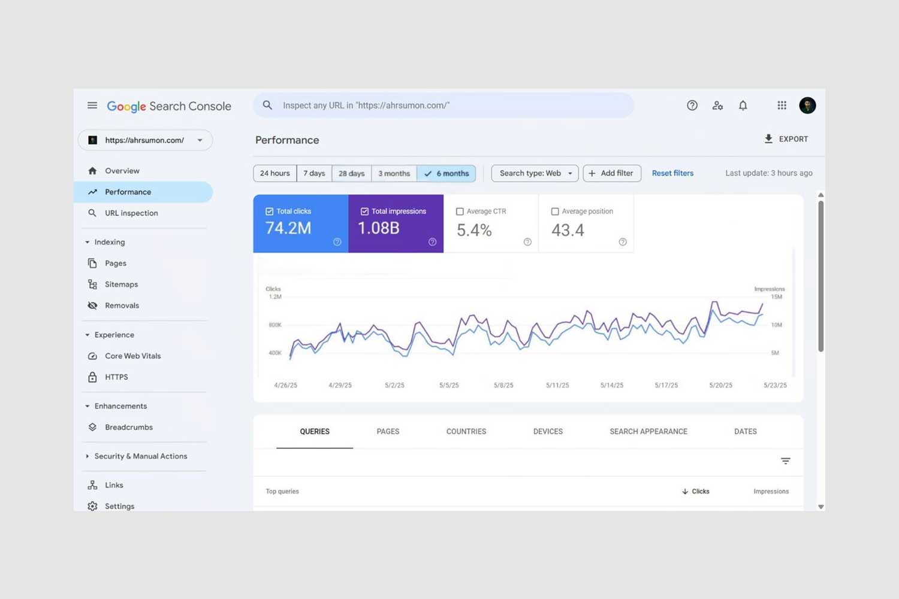
Task: Click the URL inspection magnifier icon
Action: click(92, 213)
